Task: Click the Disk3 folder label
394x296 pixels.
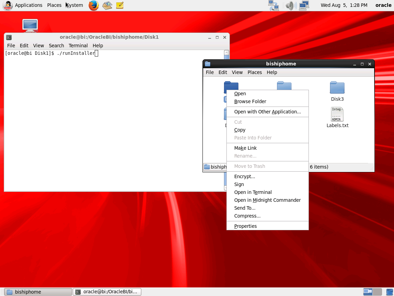Action: [337, 99]
